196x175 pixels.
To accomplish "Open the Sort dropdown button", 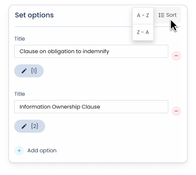I will 167,15.
